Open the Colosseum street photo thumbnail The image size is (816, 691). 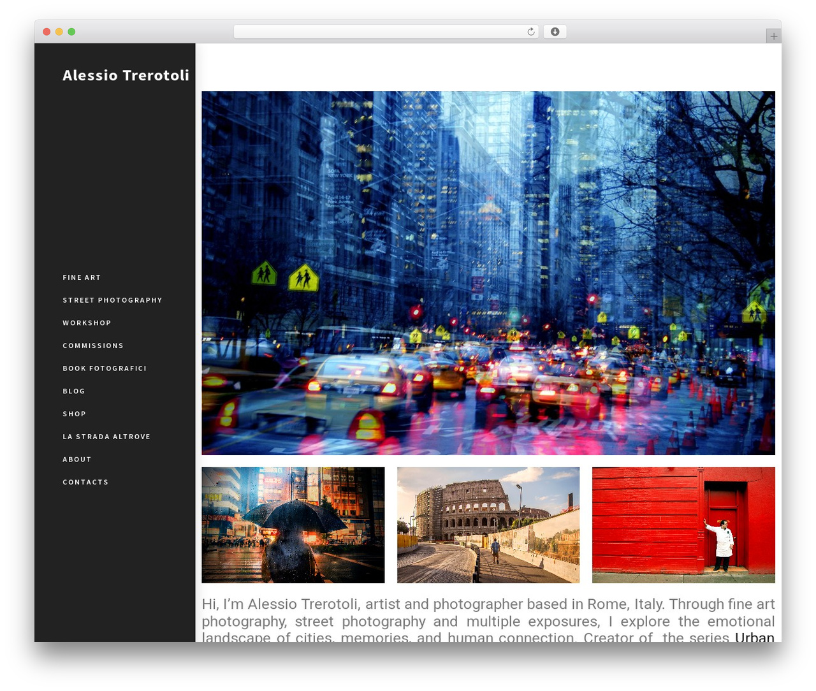pos(488,525)
